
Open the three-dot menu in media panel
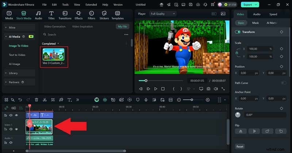coord(126,34)
